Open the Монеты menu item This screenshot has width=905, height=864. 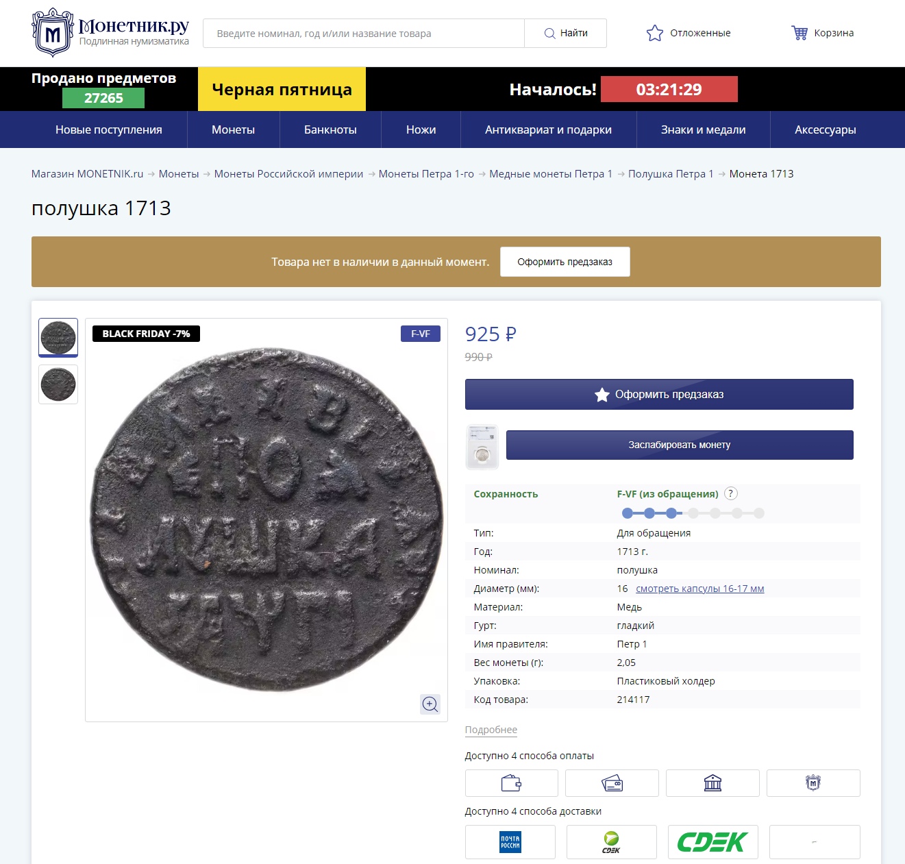point(233,129)
